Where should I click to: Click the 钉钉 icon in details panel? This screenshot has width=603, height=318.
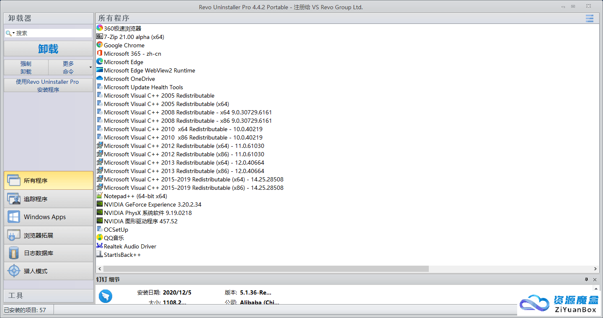tap(105, 296)
